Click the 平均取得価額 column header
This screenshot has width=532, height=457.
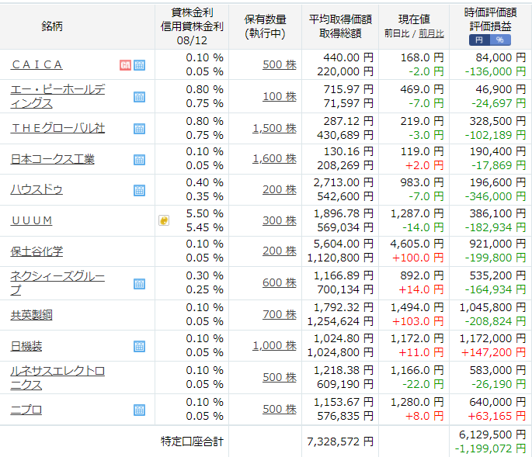point(340,19)
